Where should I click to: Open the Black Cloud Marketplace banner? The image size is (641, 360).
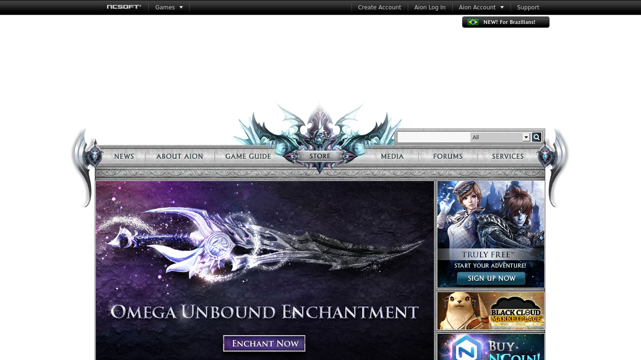(x=491, y=311)
